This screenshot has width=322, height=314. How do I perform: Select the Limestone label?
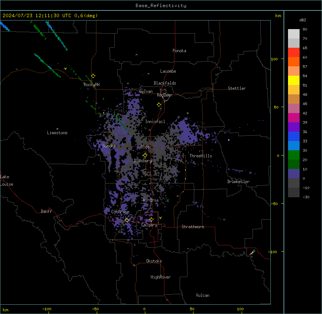pyautogui.click(x=57, y=133)
